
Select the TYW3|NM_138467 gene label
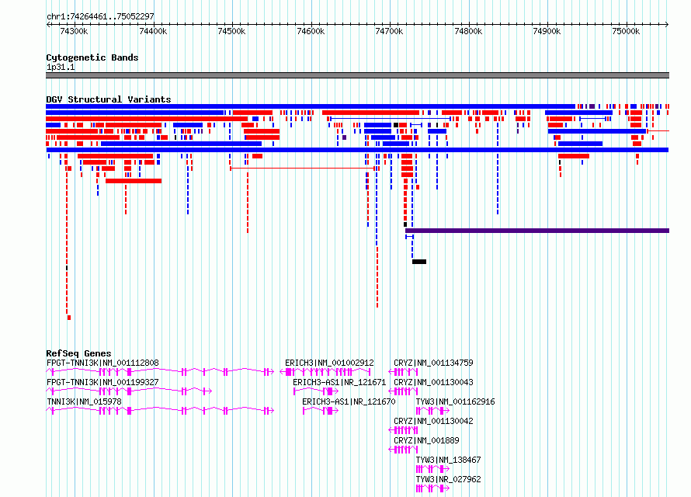[x=448, y=460]
